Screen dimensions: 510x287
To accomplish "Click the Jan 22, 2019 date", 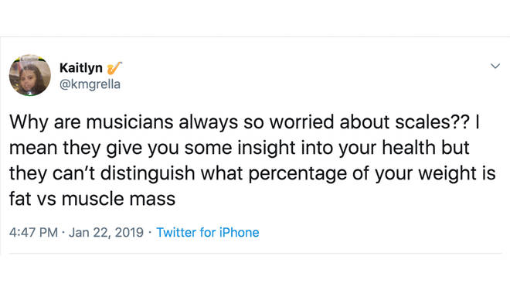I will 106,233.
